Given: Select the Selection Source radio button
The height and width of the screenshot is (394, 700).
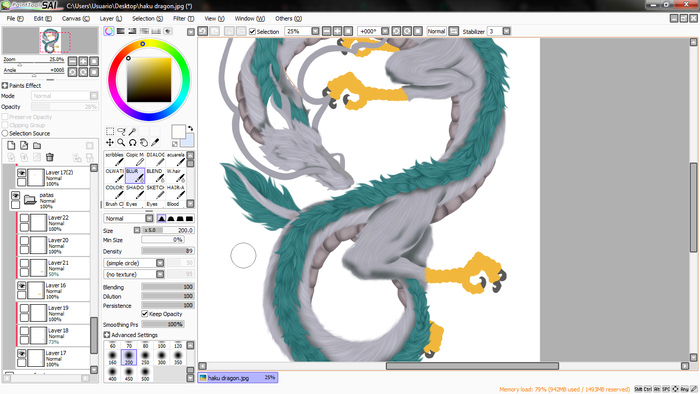Looking at the screenshot, I should tap(5, 133).
